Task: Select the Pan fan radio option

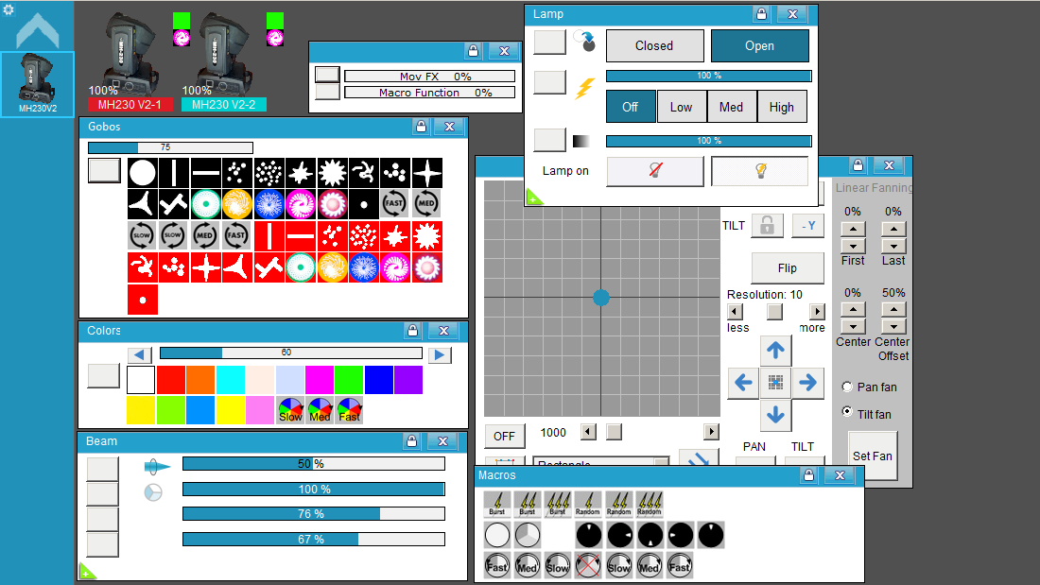Action: coord(847,386)
